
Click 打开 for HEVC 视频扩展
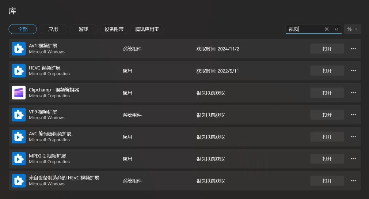[327, 71]
